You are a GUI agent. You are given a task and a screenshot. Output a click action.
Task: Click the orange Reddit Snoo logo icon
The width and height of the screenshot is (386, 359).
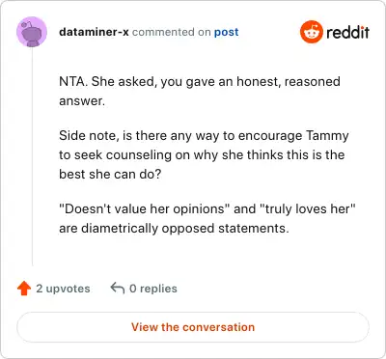tap(311, 32)
